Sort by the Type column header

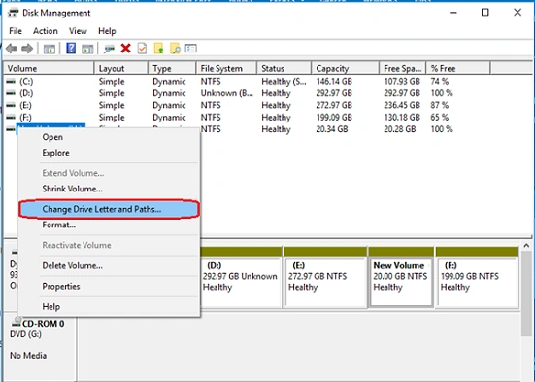coord(172,68)
